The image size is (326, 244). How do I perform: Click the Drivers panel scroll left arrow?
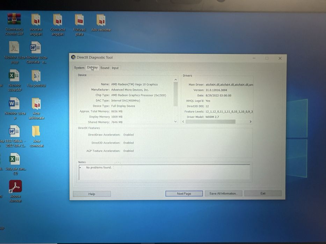pos(183,122)
